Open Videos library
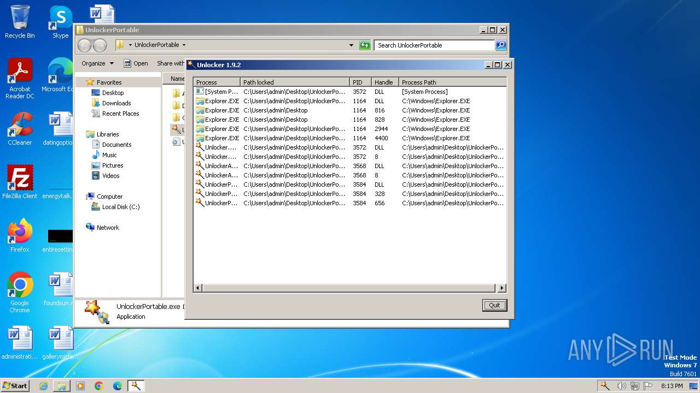Viewport: 700px width, 393px height. pos(110,176)
